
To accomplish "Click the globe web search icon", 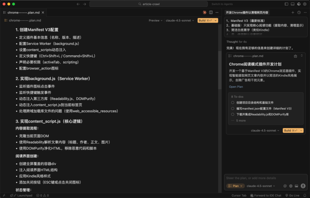I will [x=291, y=186].
